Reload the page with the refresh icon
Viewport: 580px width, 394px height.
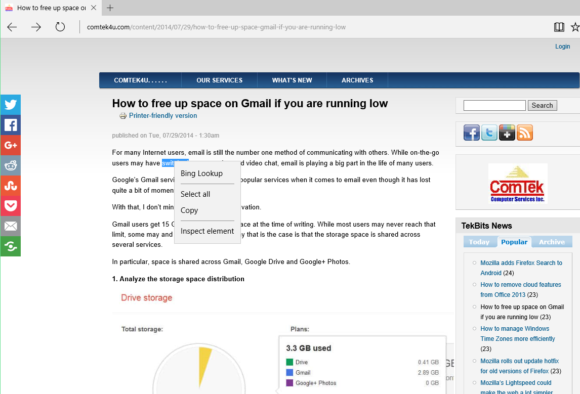pyautogui.click(x=60, y=27)
